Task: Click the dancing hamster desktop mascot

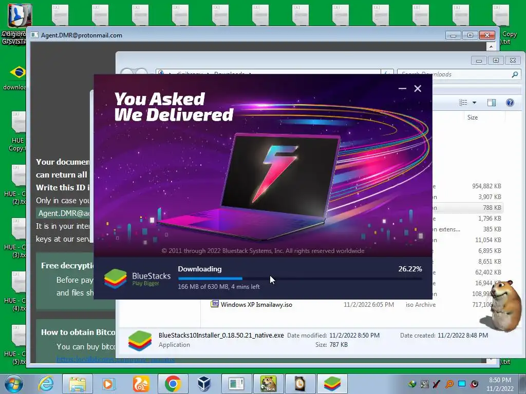Action: (x=503, y=305)
